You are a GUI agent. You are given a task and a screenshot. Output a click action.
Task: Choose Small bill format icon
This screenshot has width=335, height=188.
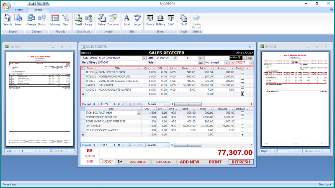pyautogui.click(x=127, y=20)
